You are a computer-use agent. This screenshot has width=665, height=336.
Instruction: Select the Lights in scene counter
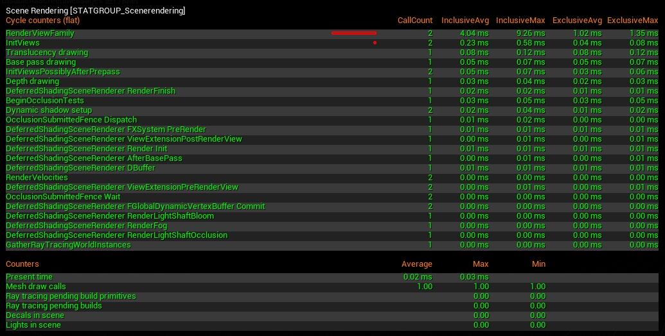(x=33, y=325)
